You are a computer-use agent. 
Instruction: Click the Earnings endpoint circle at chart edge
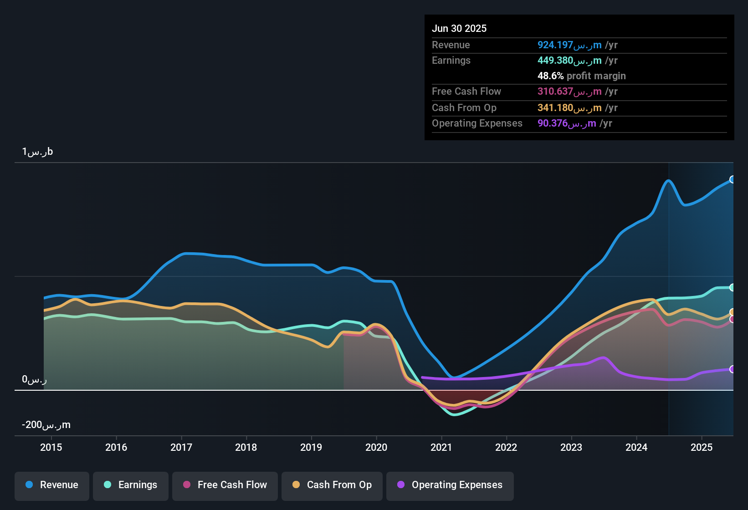click(x=732, y=287)
